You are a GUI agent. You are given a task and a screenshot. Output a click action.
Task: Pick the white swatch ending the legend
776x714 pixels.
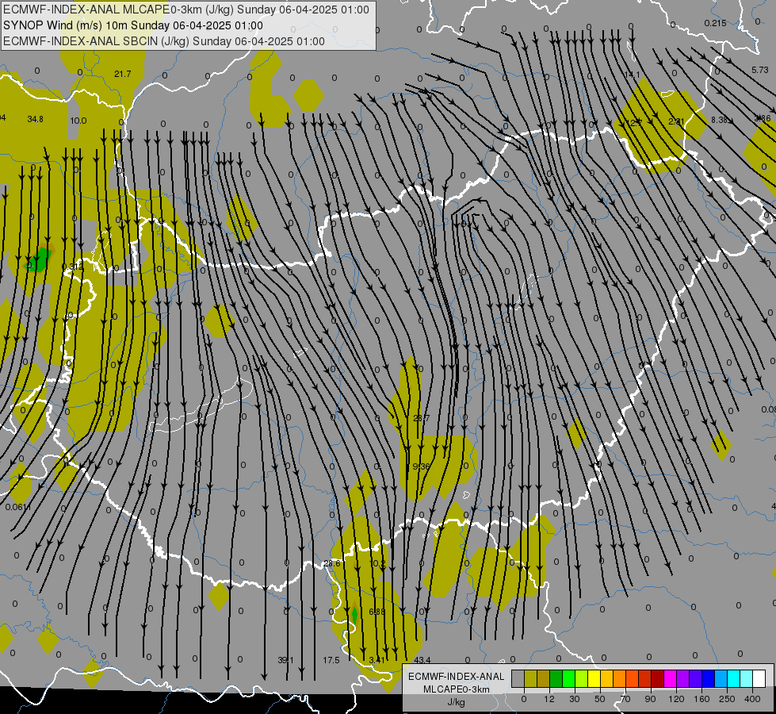click(759, 678)
